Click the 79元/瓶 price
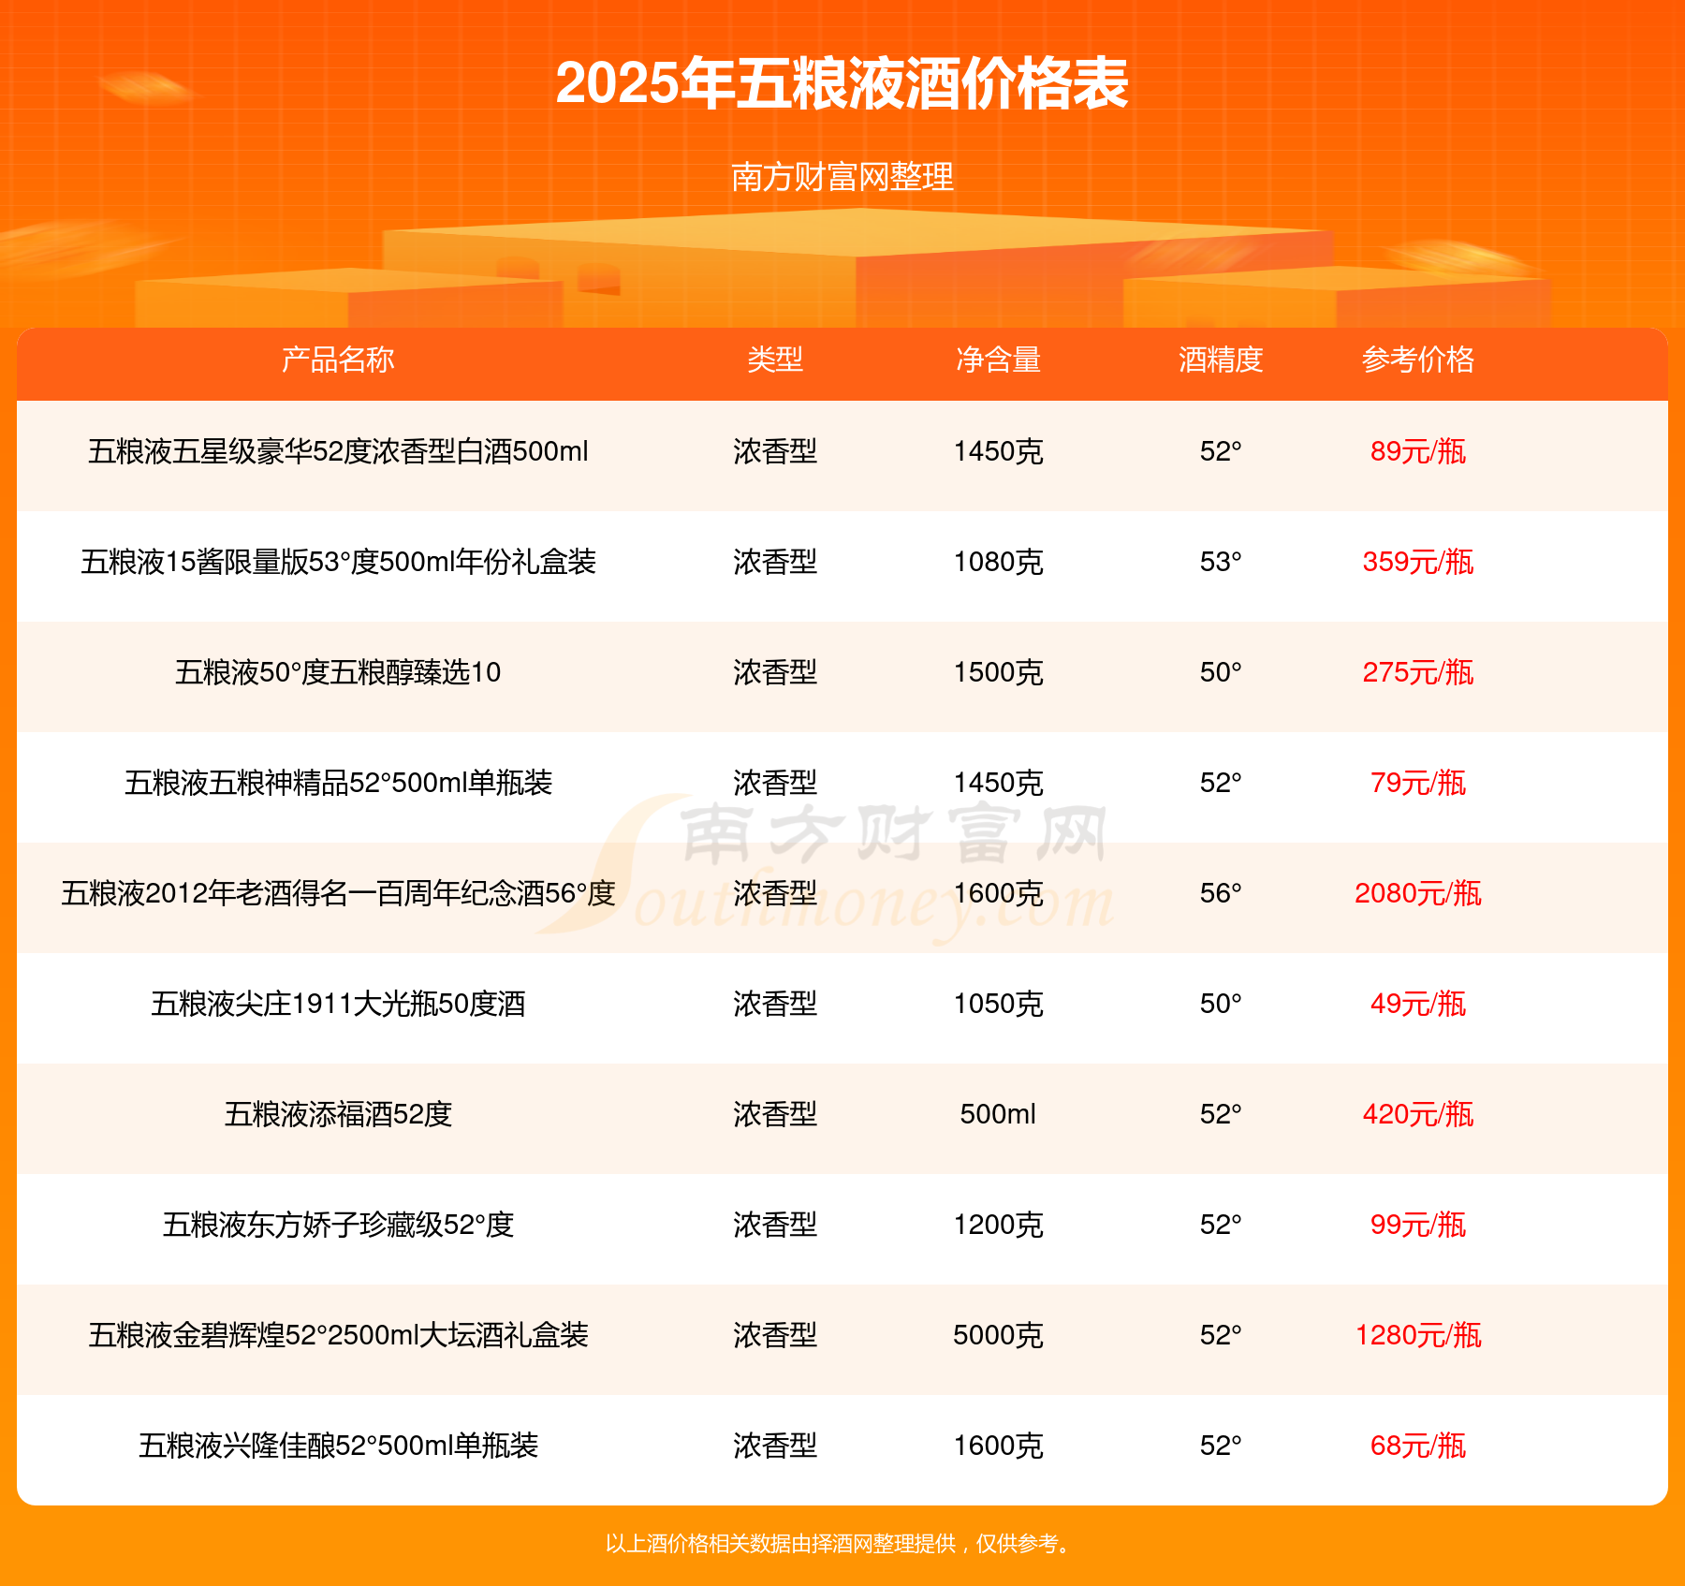The height and width of the screenshot is (1586, 1685). click(1418, 783)
